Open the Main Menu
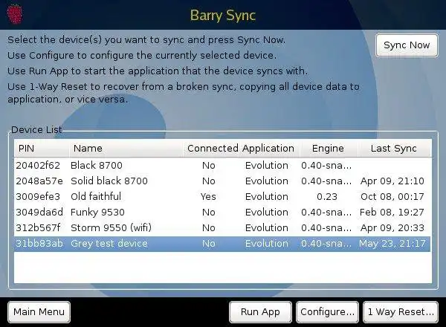 point(39,312)
